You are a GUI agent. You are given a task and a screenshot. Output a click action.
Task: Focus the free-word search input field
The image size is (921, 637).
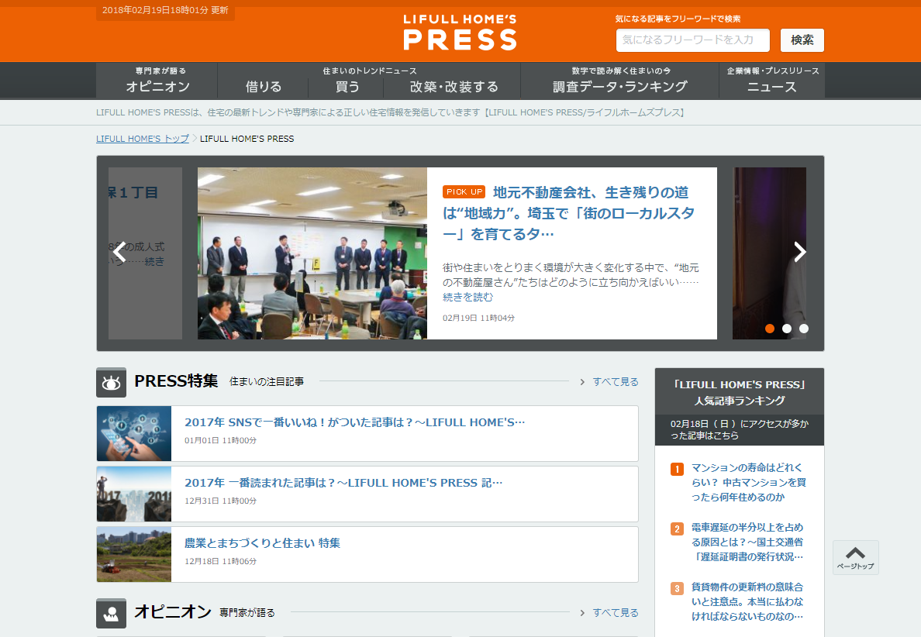pyautogui.click(x=692, y=40)
